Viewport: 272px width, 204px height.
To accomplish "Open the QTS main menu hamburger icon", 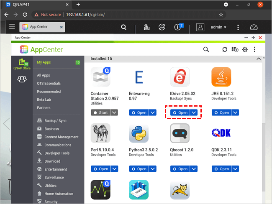I will coord(12,26).
